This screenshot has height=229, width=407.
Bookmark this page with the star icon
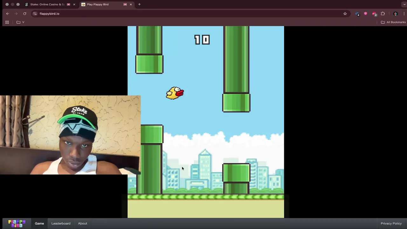point(345,14)
